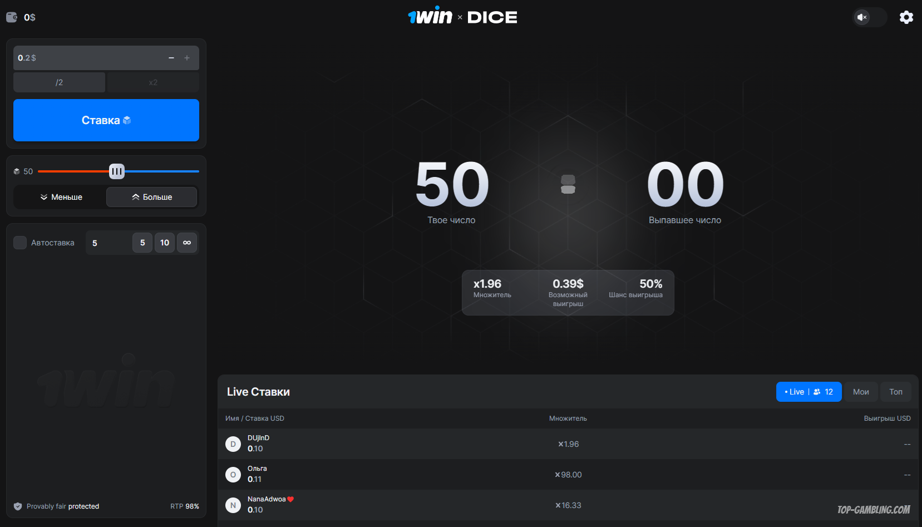The height and width of the screenshot is (527, 922).
Task: Click Provably fair shield icon
Action: tap(18, 506)
